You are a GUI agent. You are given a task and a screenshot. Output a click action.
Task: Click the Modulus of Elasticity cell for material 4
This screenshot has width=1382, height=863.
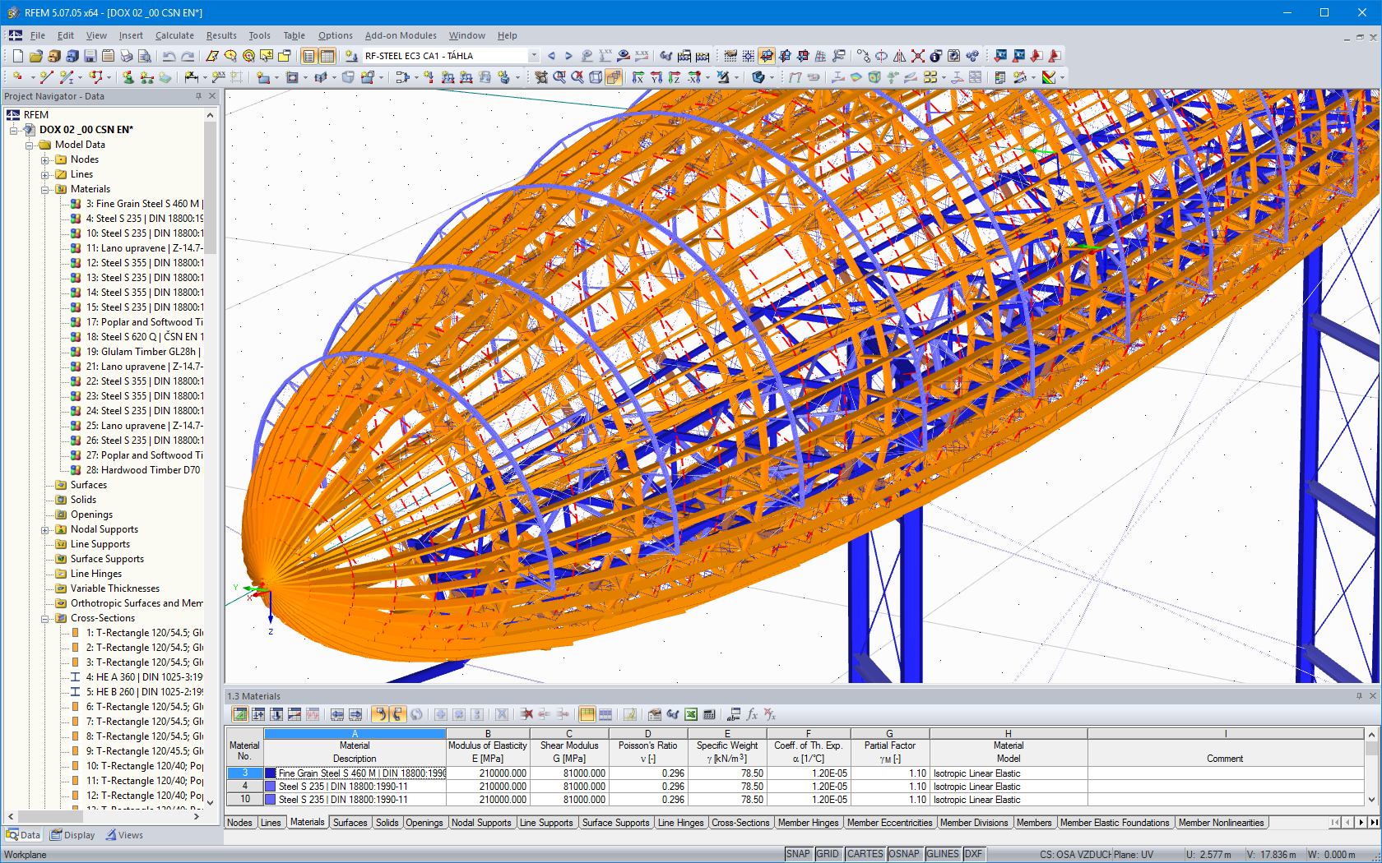tap(488, 787)
